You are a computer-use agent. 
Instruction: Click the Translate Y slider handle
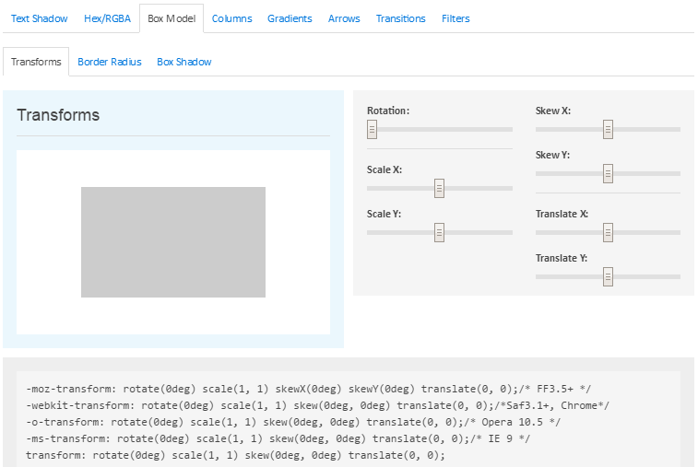point(608,276)
